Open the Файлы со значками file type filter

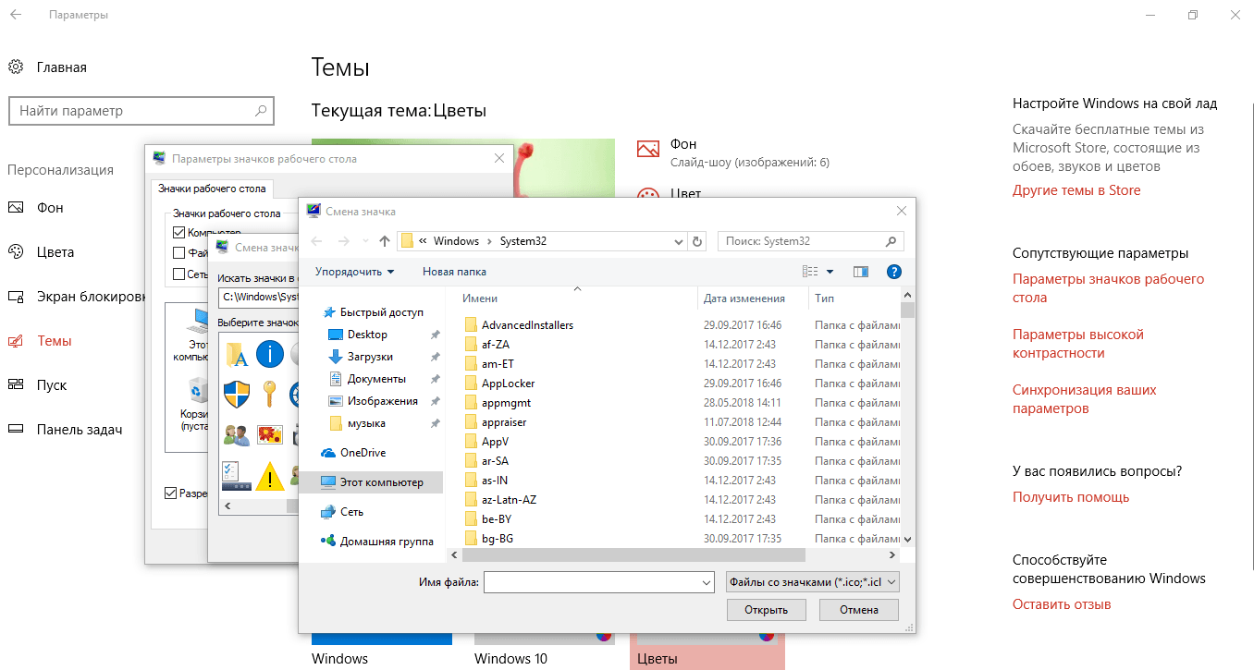click(813, 582)
